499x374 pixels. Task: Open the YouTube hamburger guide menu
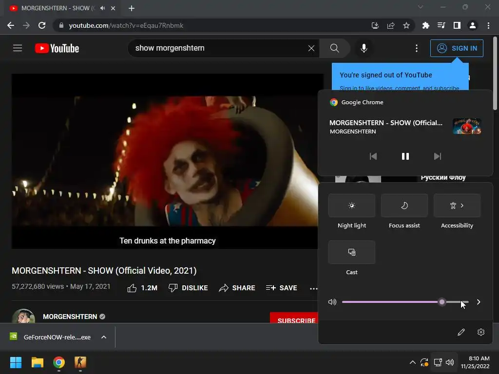(x=18, y=48)
